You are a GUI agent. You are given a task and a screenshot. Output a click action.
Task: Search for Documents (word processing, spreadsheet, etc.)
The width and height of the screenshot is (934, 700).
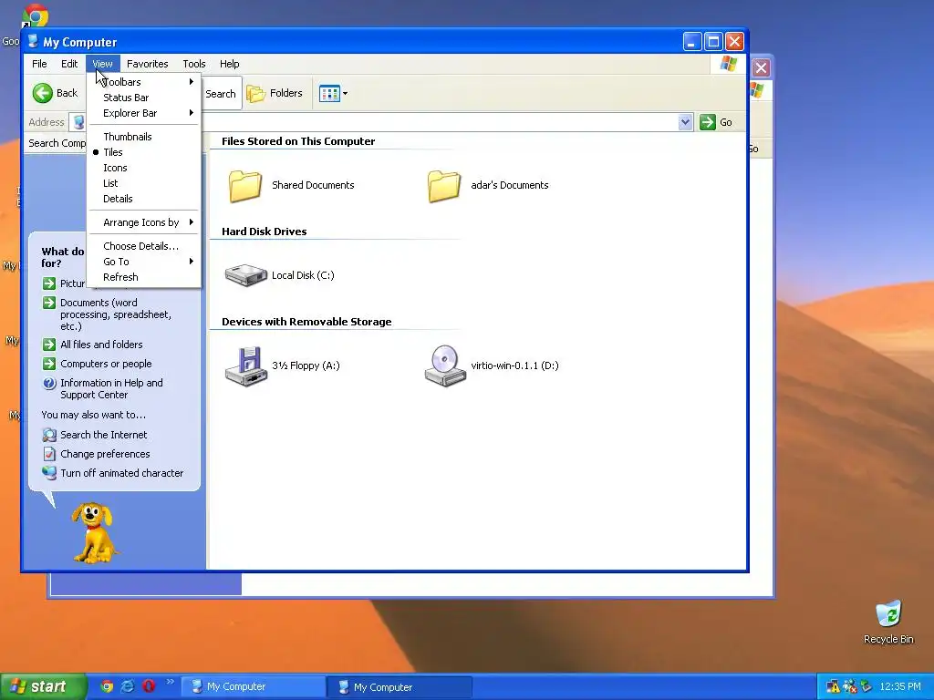[116, 314]
